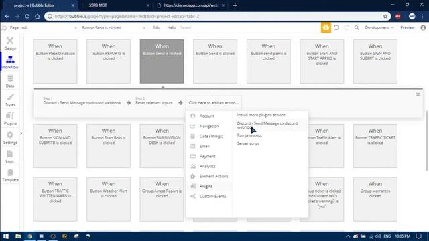Image resolution: width=429 pixels, height=241 pixels.
Task: Open the Design tab in sidebar
Action: [x=10, y=44]
